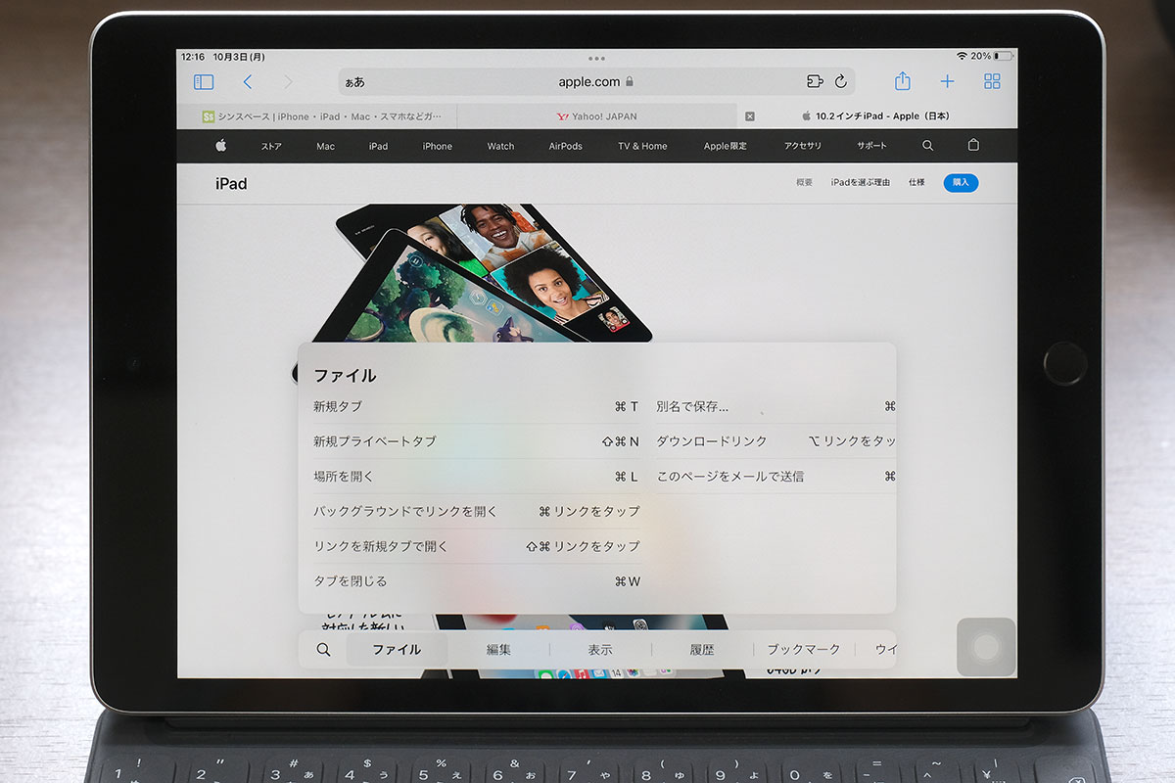Go forward with the right chevron arrow
The height and width of the screenshot is (783, 1175).
(x=288, y=82)
